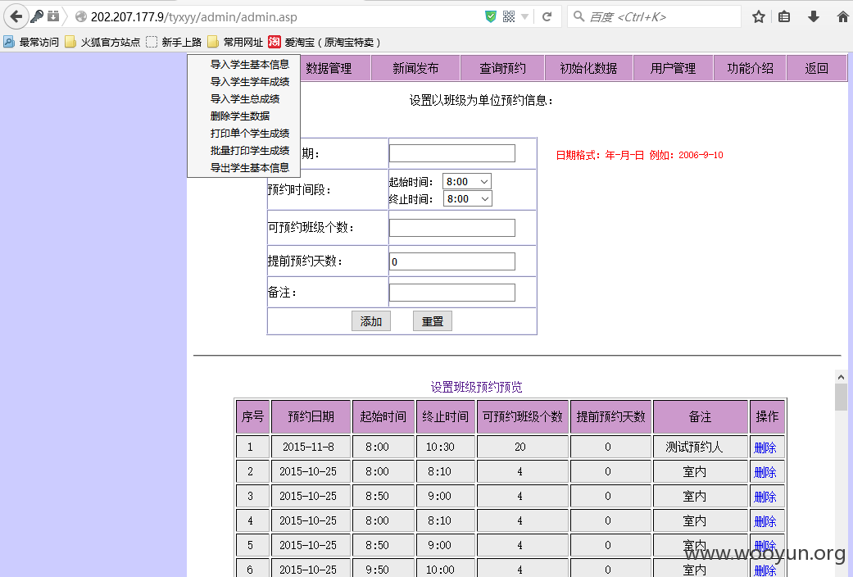
Task: Click the 备注 input field
Action: pos(452,293)
